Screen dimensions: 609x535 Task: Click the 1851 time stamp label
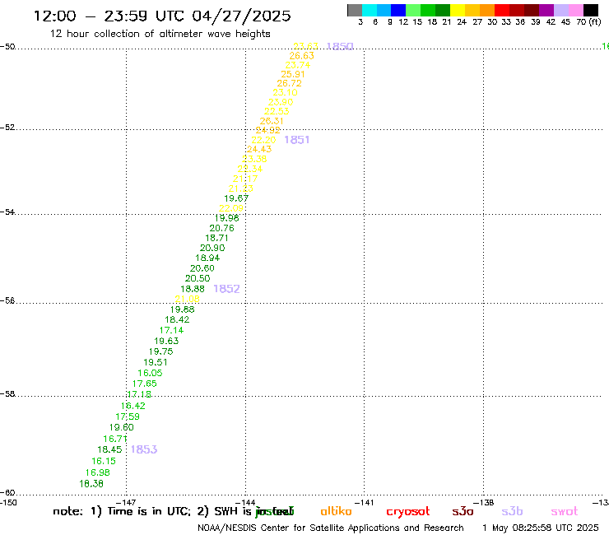point(297,140)
